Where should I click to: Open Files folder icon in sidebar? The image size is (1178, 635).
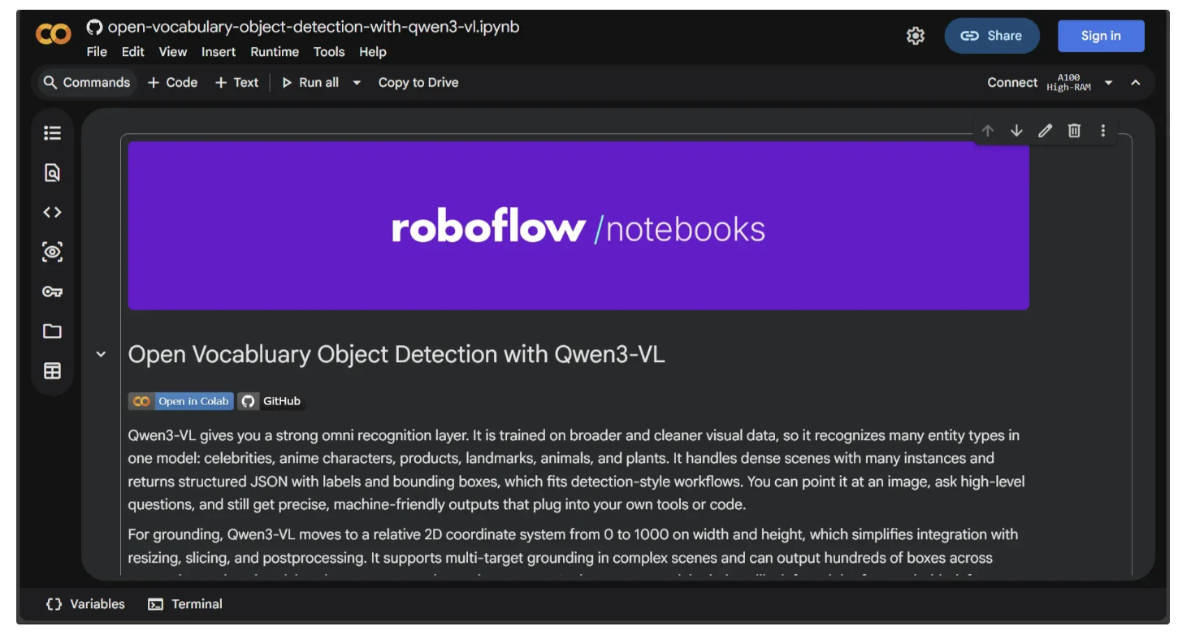52,331
